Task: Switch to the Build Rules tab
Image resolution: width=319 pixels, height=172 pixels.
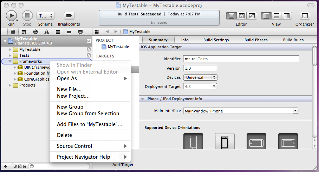Action: coord(293,40)
